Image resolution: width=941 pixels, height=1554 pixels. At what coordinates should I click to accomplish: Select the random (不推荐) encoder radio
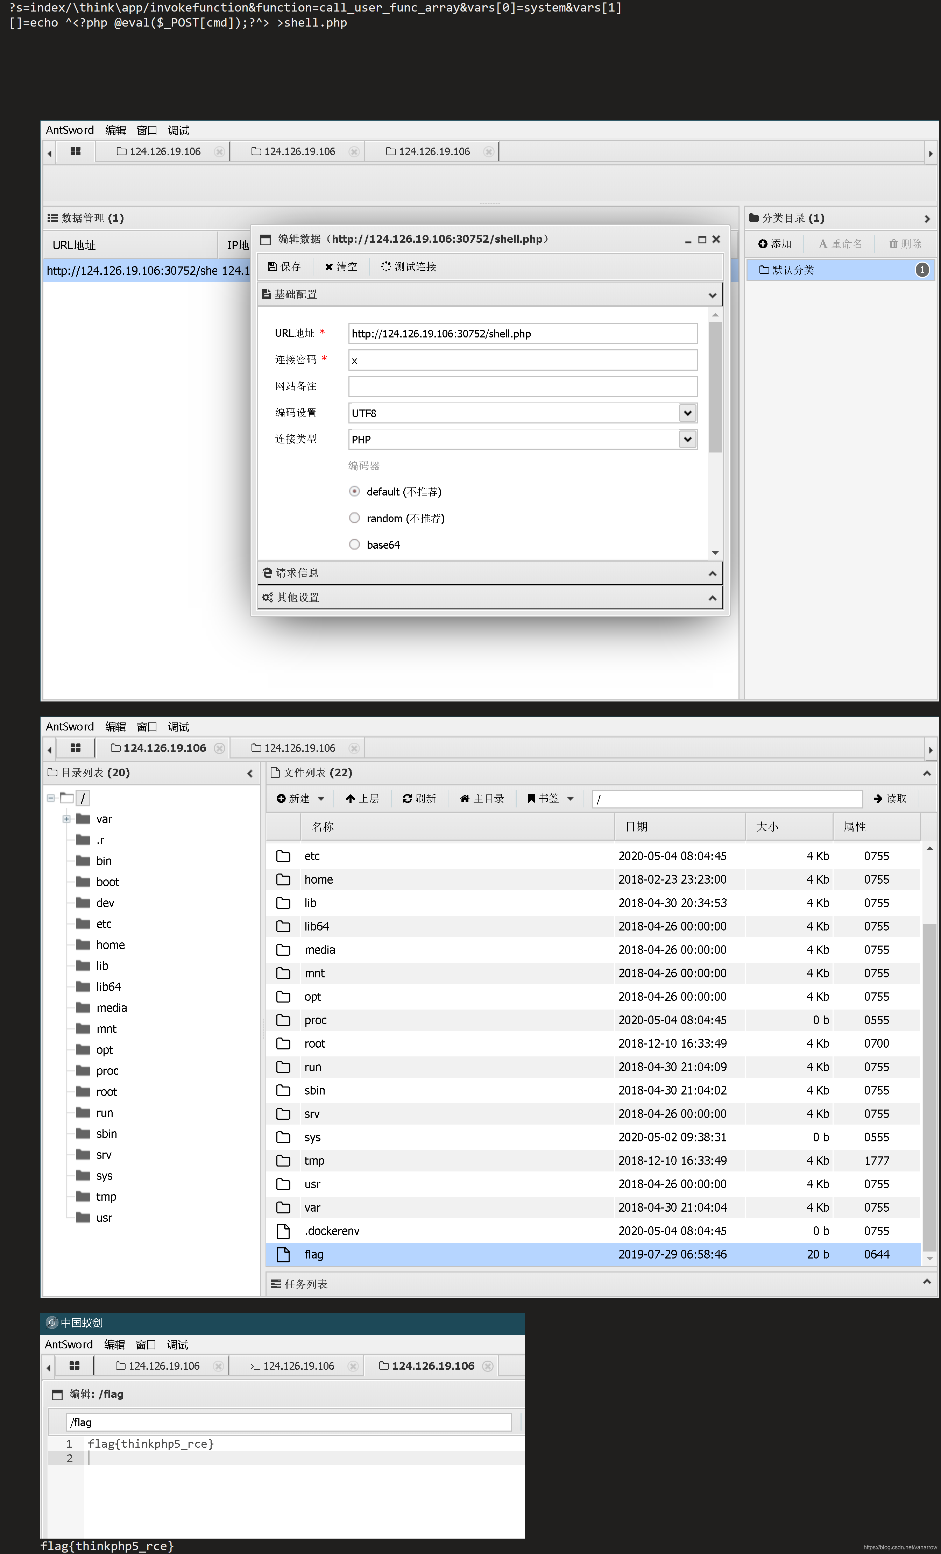355,518
